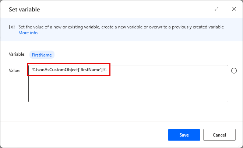Close the Set variable dialog
Viewport: 243px width, 148px height.
pos(234,9)
